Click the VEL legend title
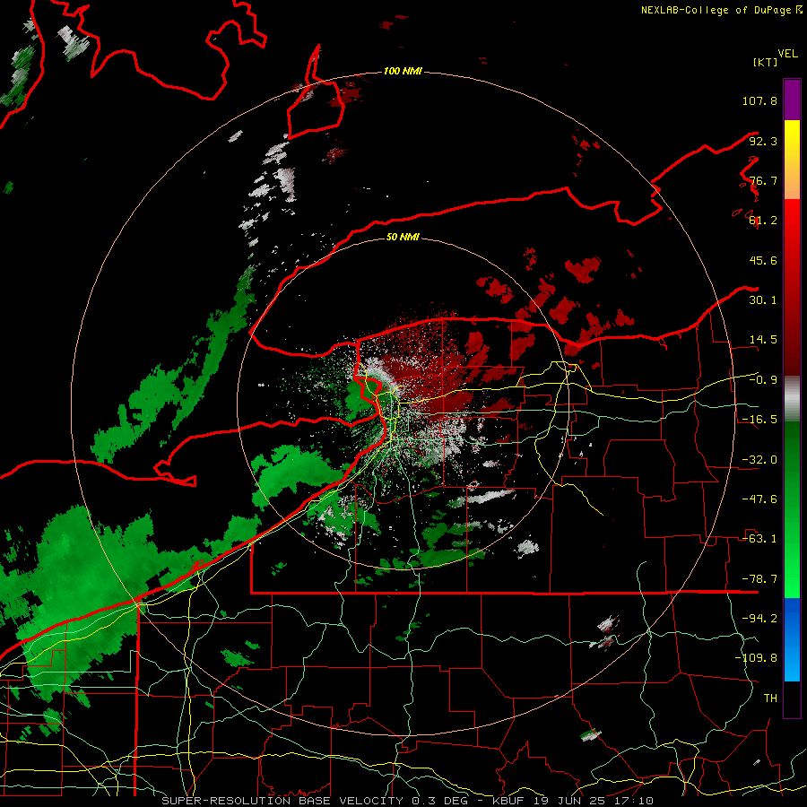 click(787, 53)
